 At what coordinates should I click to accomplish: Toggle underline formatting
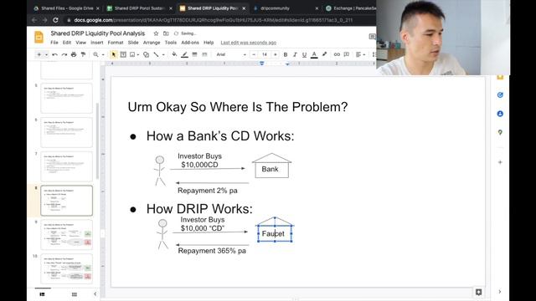pyautogui.click(x=304, y=54)
